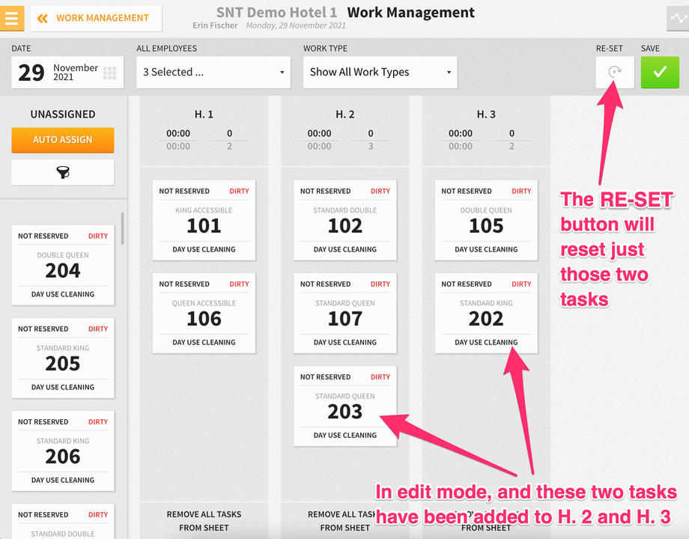The image size is (689, 539).
Task: Expand Show All Work Types dropdown
Action: click(x=380, y=72)
